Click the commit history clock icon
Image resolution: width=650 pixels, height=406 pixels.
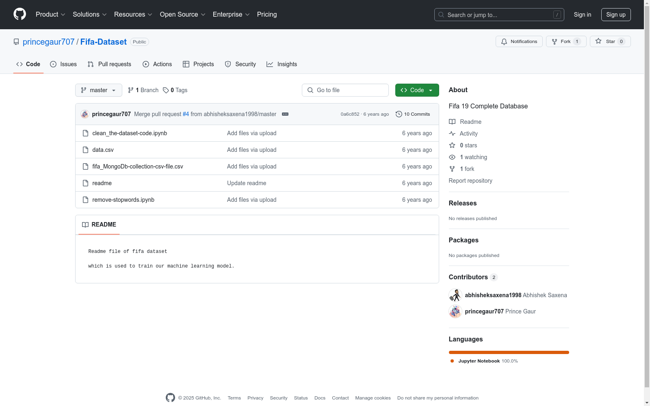(x=399, y=114)
